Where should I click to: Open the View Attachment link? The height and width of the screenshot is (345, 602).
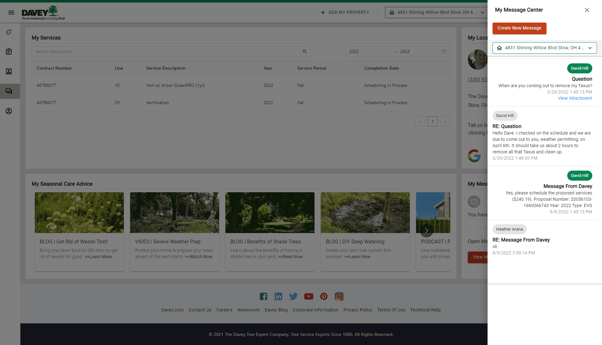pos(575,98)
